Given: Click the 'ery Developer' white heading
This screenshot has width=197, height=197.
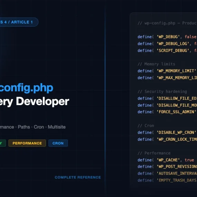Looking at the screenshot, I should tap(35, 102).
